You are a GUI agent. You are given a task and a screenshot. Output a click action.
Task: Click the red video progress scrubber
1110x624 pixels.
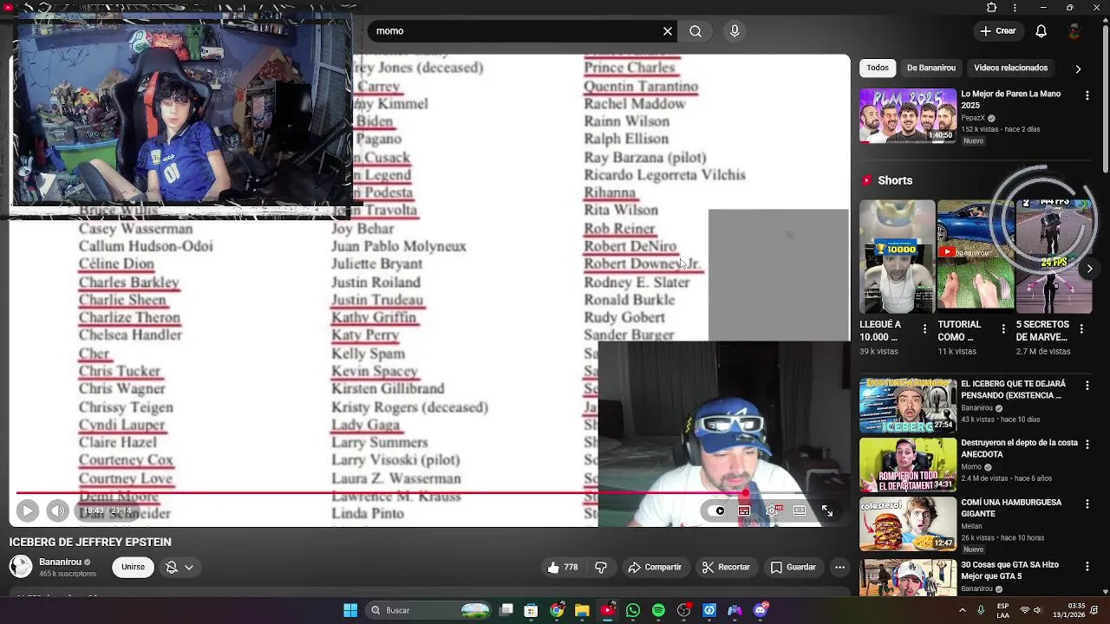(x=745, y=493)
